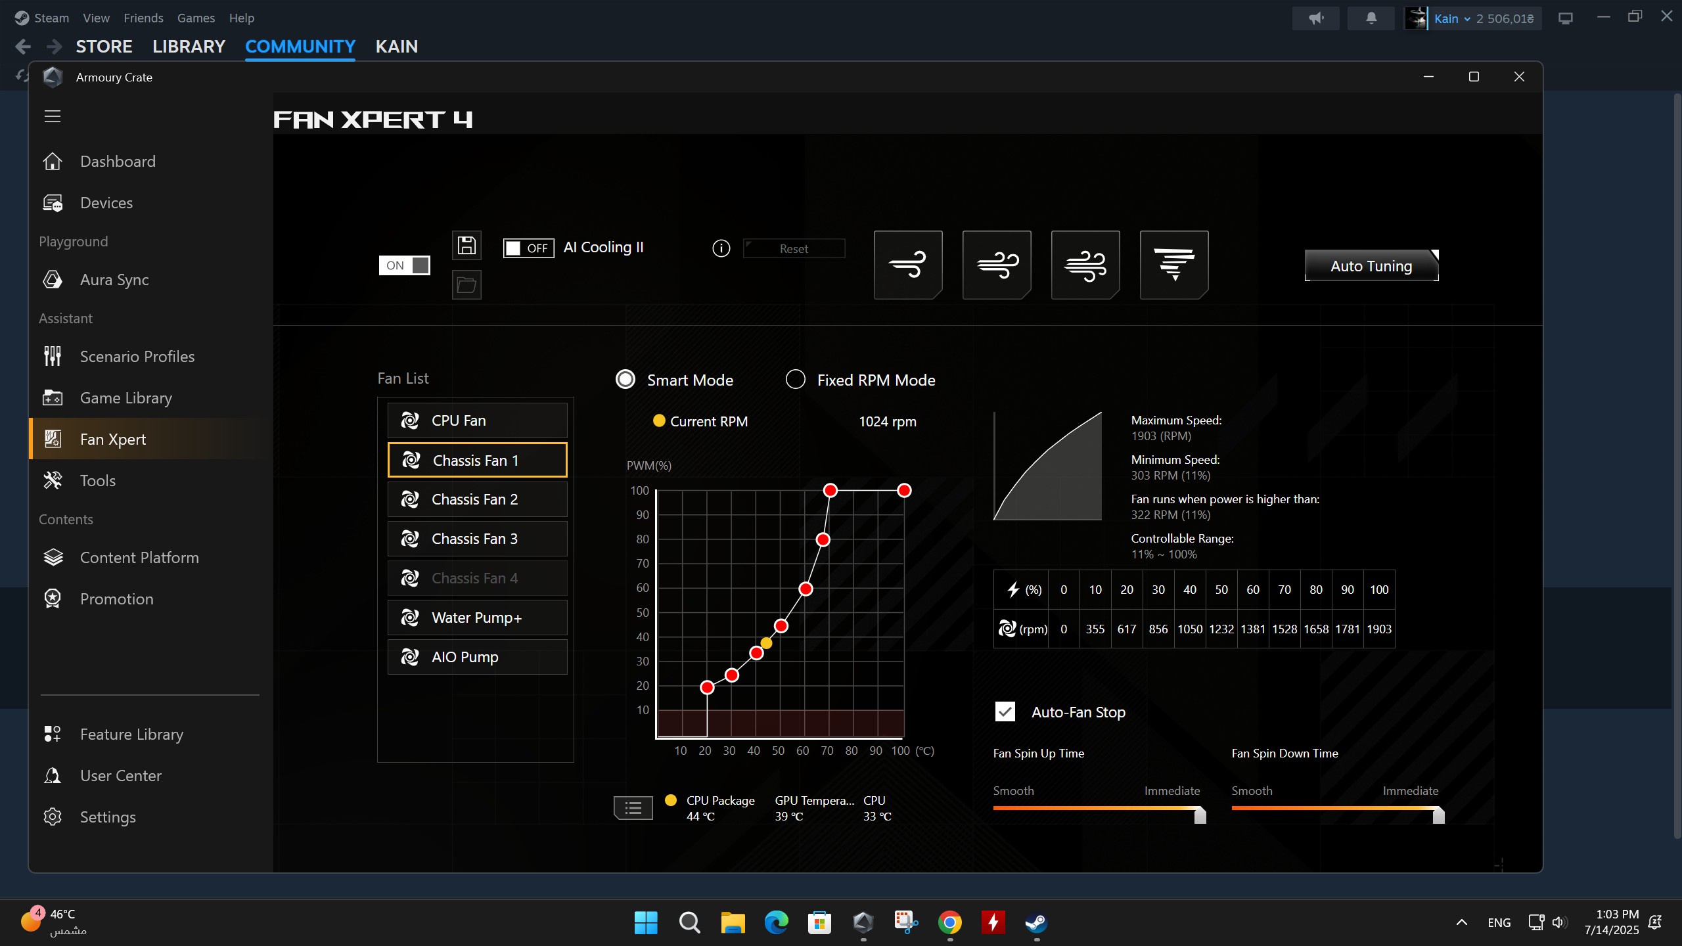Open the ENG language indicator

pos(1499,922)
